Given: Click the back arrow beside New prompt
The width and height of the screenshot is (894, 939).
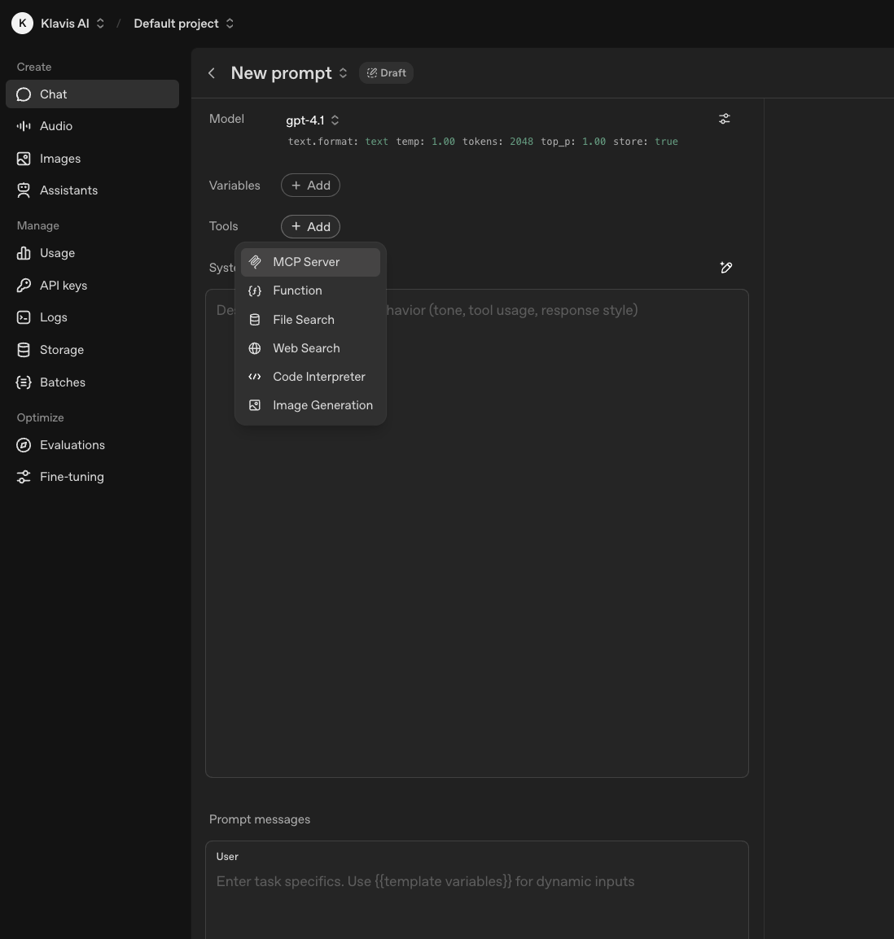Looking at the screenshot, I should (212, 73).
